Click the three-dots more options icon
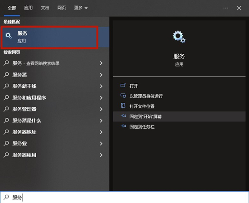Viewport: 249px width, 203px height. click(x=225, y=8)
